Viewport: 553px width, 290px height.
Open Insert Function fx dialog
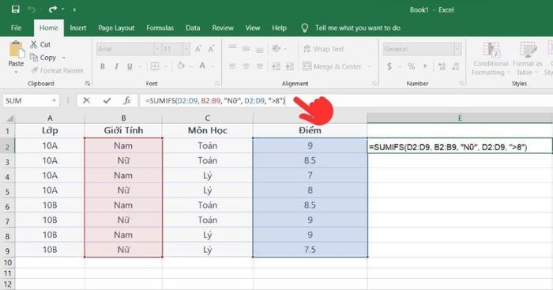click(x=127, y=101)
